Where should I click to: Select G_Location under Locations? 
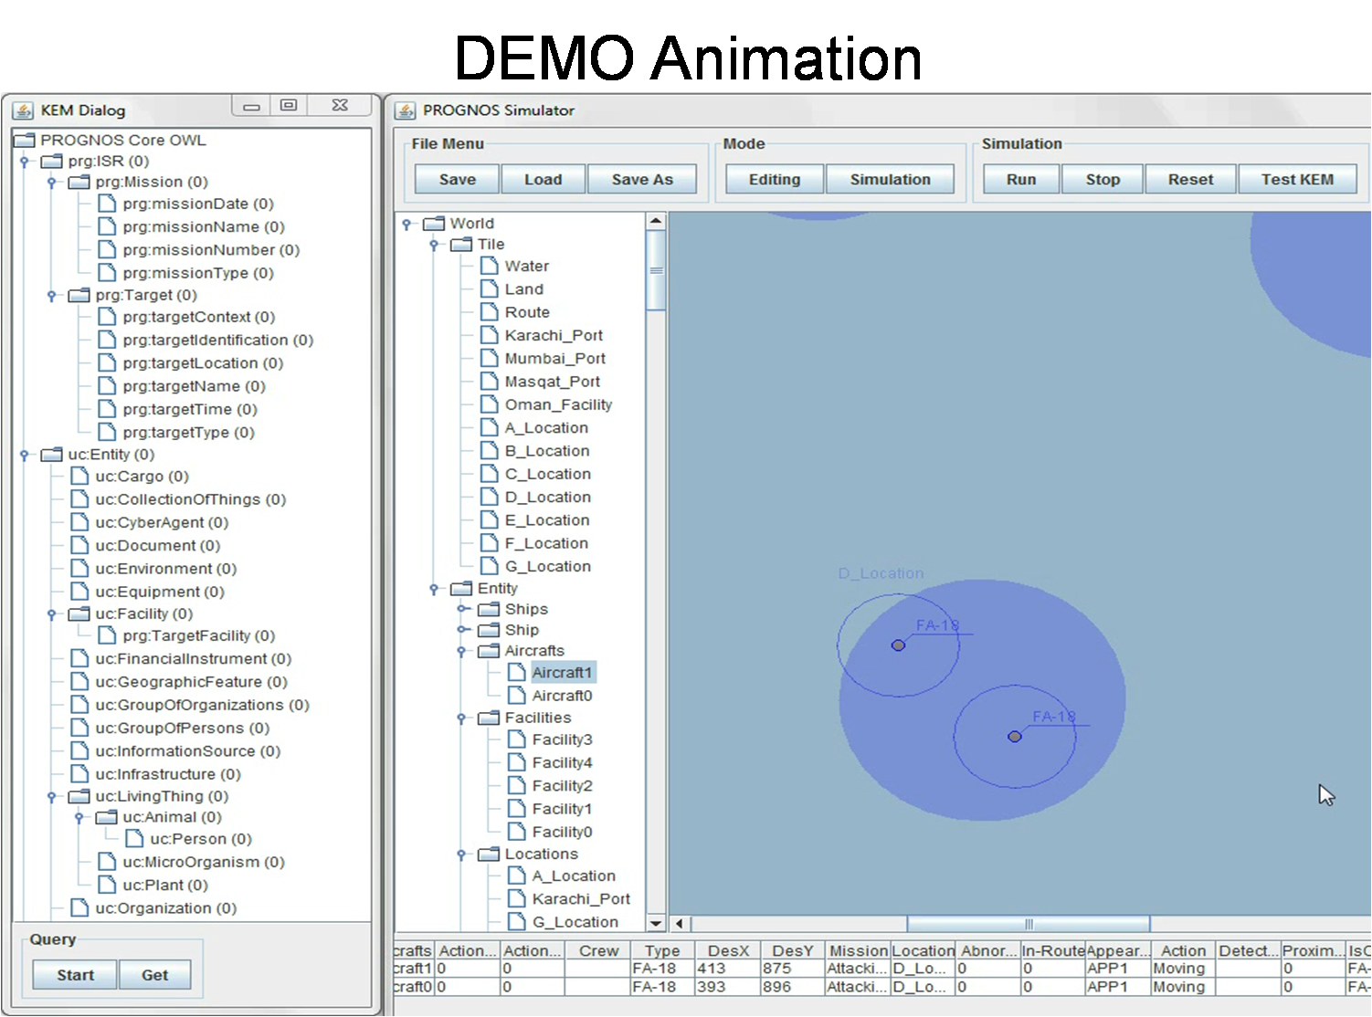point(575,922)
